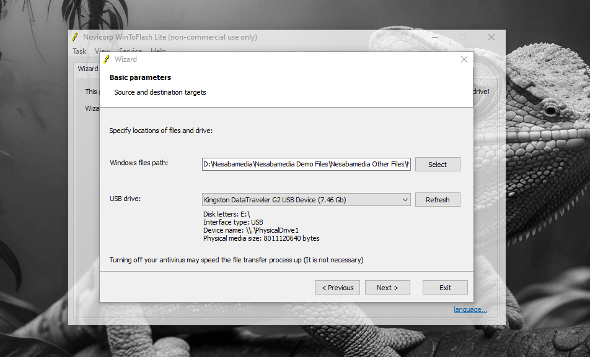Open the Help menu
Image resolution: width=590 pixels, height=357 pixels.
(158, 51)
